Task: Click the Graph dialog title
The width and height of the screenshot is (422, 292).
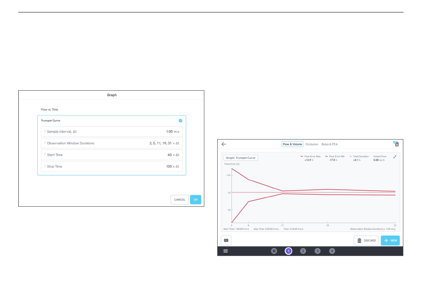Action: [x=111, y=95]
